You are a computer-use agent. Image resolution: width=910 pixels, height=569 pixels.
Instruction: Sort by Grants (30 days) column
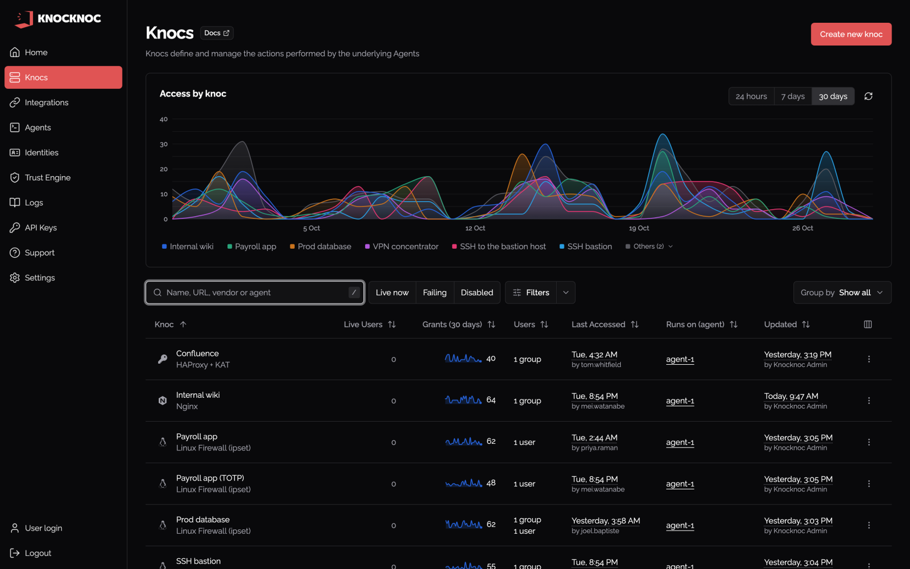click(459, 324)
